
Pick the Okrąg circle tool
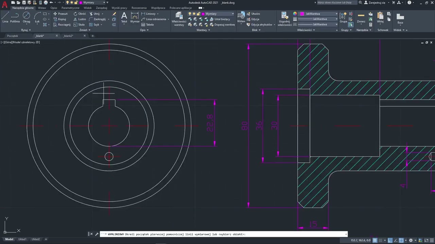(27, 18)
